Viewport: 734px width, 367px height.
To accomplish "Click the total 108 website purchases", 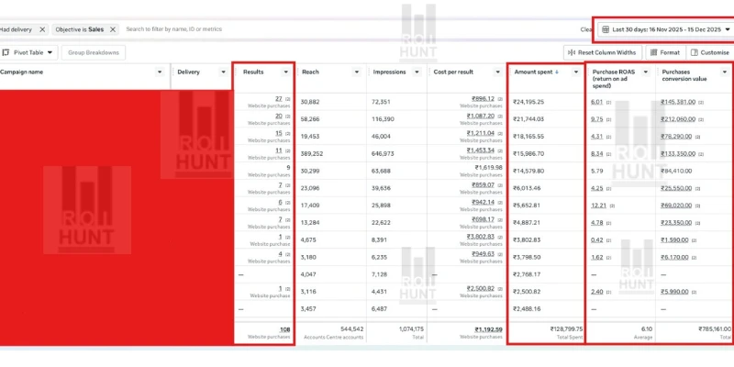I will [x=284, y=329].
